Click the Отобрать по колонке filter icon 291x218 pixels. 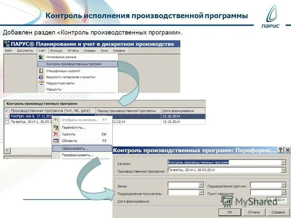[56, 119]
